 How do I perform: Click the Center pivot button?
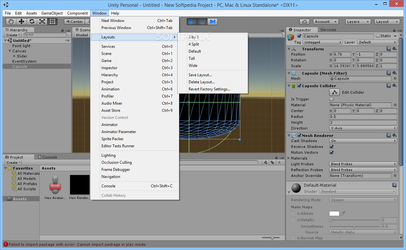(74, 22)
